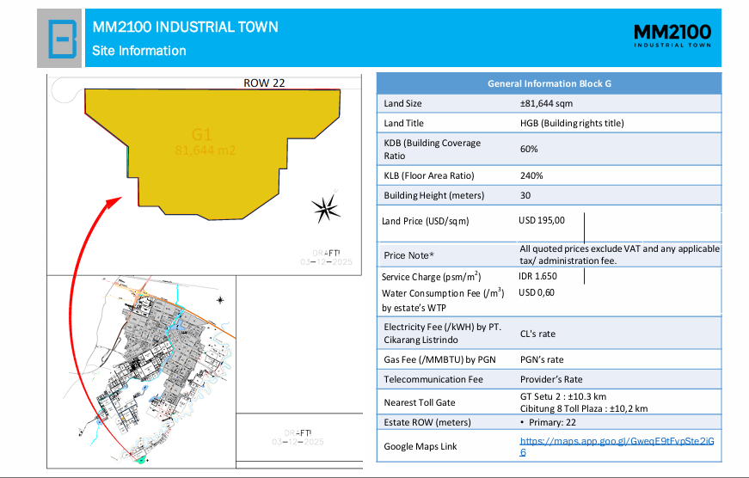Click the Estate ROW Primary: 22 entry
The image size is (749, 478).
(549, 422)
